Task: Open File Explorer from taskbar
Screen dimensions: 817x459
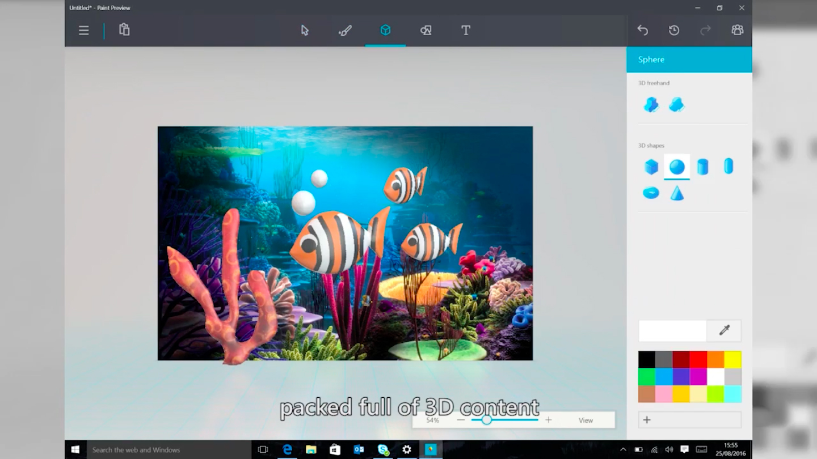Action: 311,449
